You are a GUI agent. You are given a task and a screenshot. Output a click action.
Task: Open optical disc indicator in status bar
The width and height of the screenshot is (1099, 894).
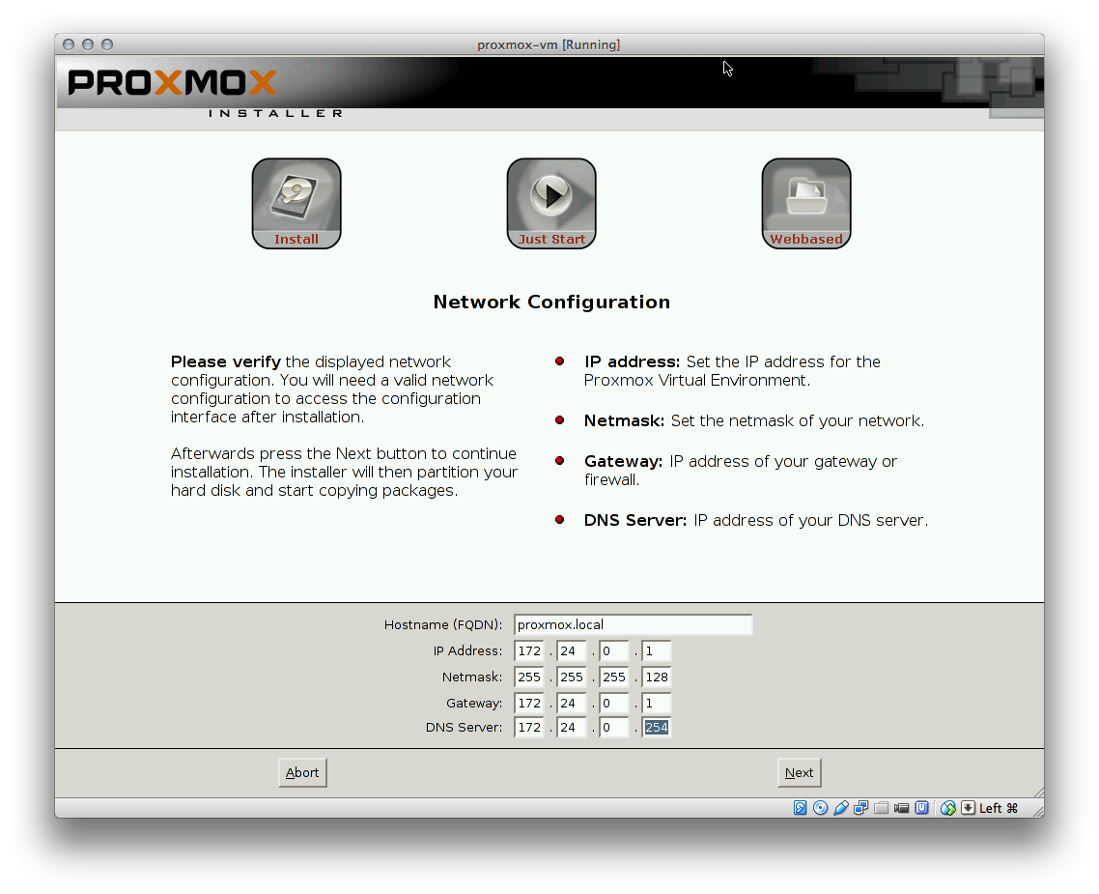(x=820, y=808)
